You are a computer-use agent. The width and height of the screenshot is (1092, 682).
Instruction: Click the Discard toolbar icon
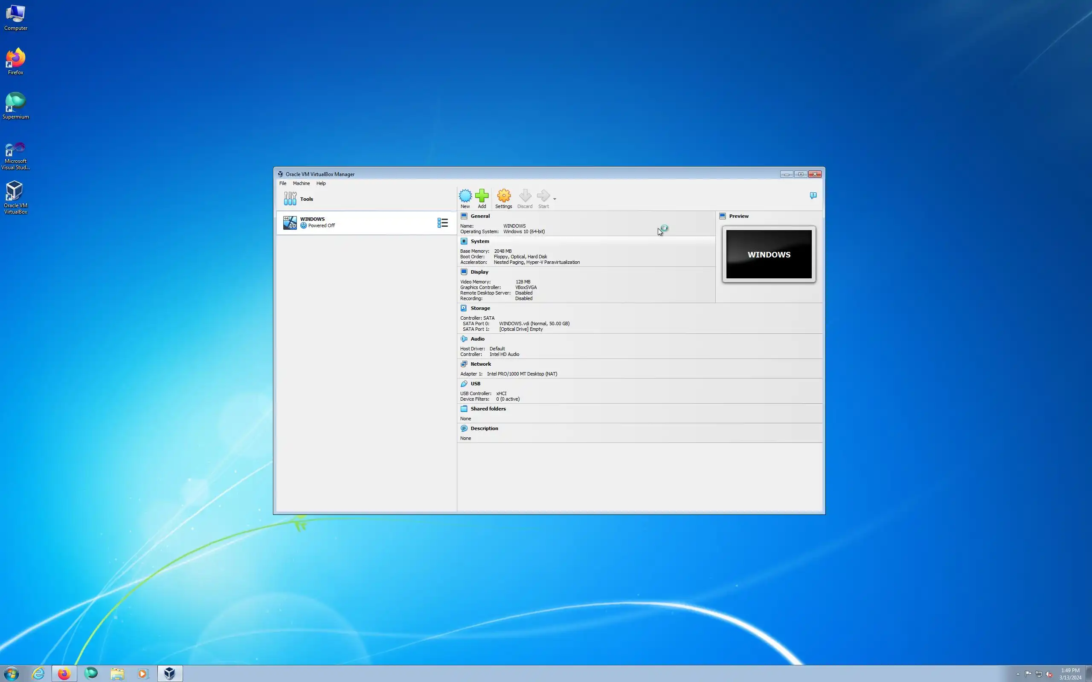click(x=525, y=196)
